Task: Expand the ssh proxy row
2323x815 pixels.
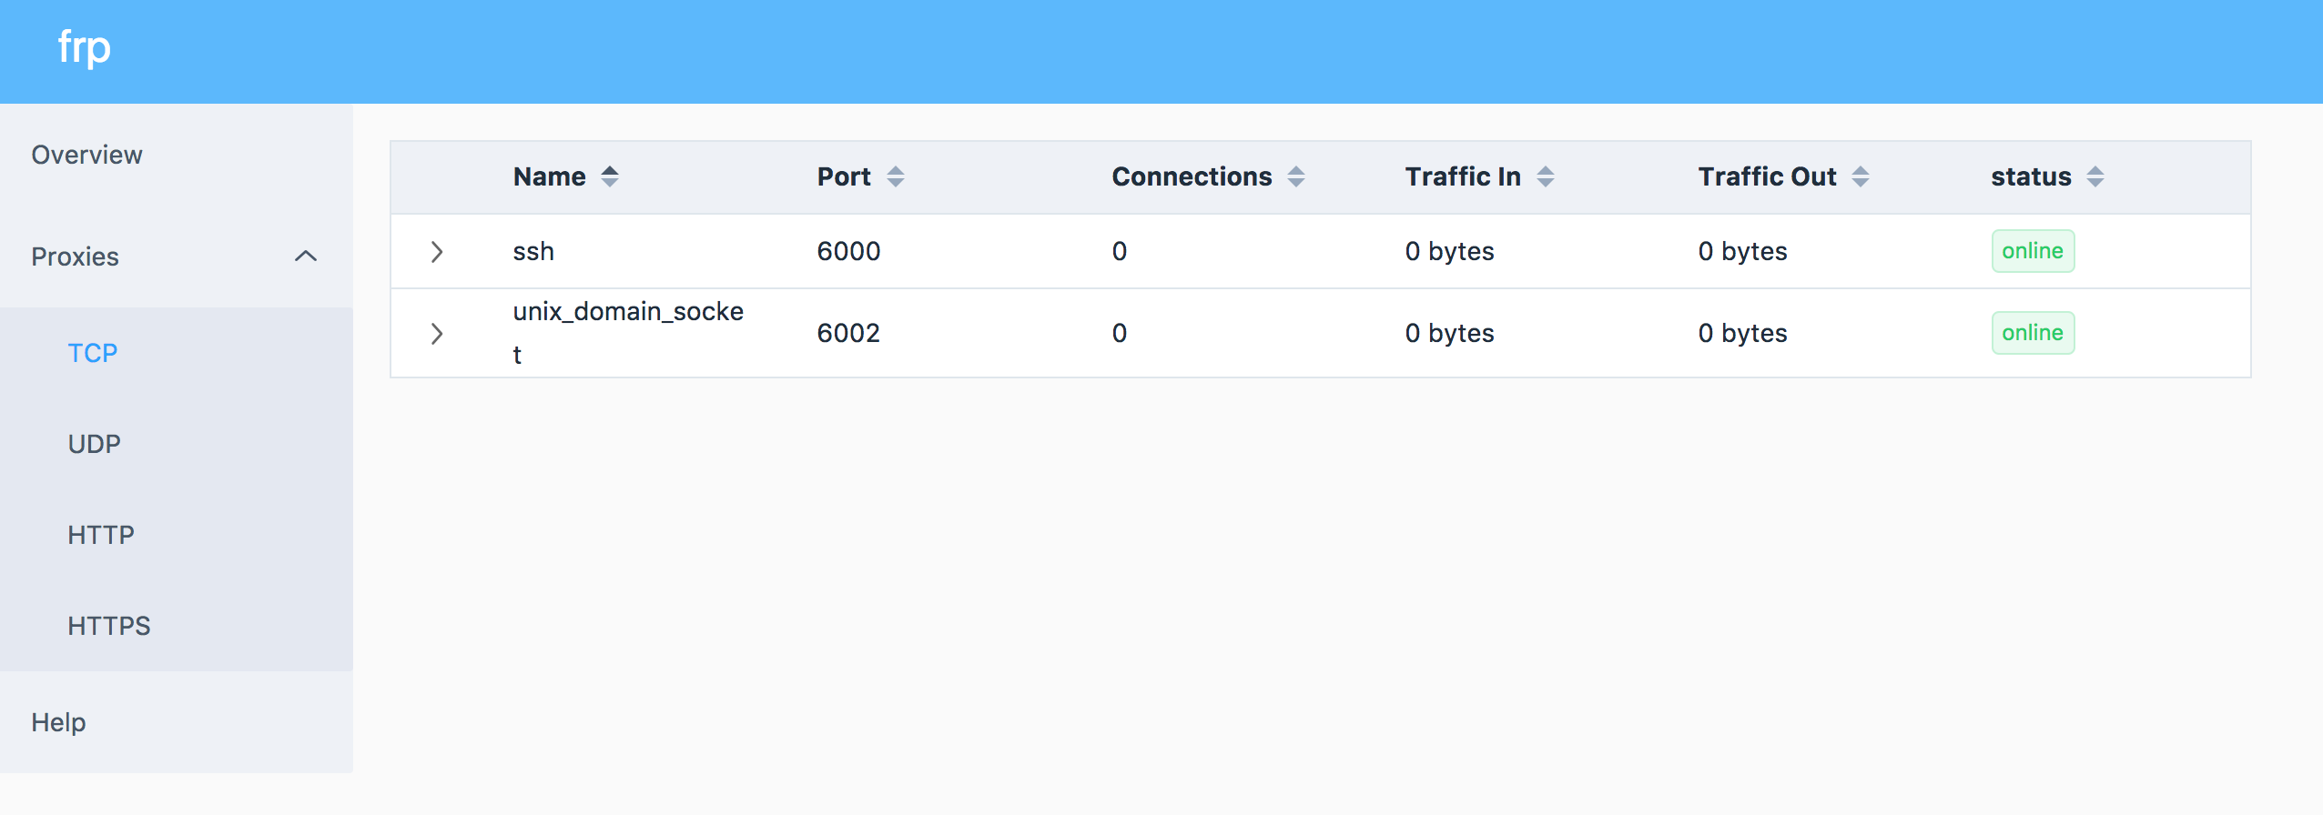Action: pos(437,252)
